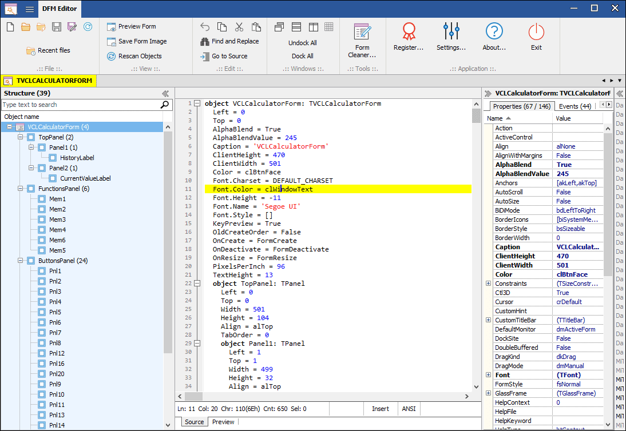Click the Insert mode indicator in status bar
Image resolution: width=626 pixels, height=431 pixels.
tap(381, 409)
